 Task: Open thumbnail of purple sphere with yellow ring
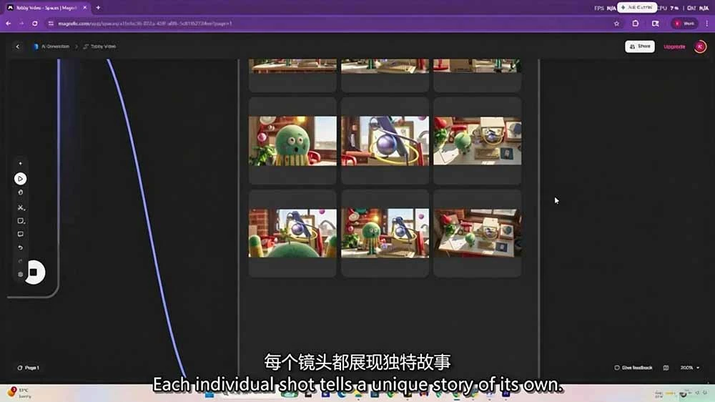coord(385,141)
